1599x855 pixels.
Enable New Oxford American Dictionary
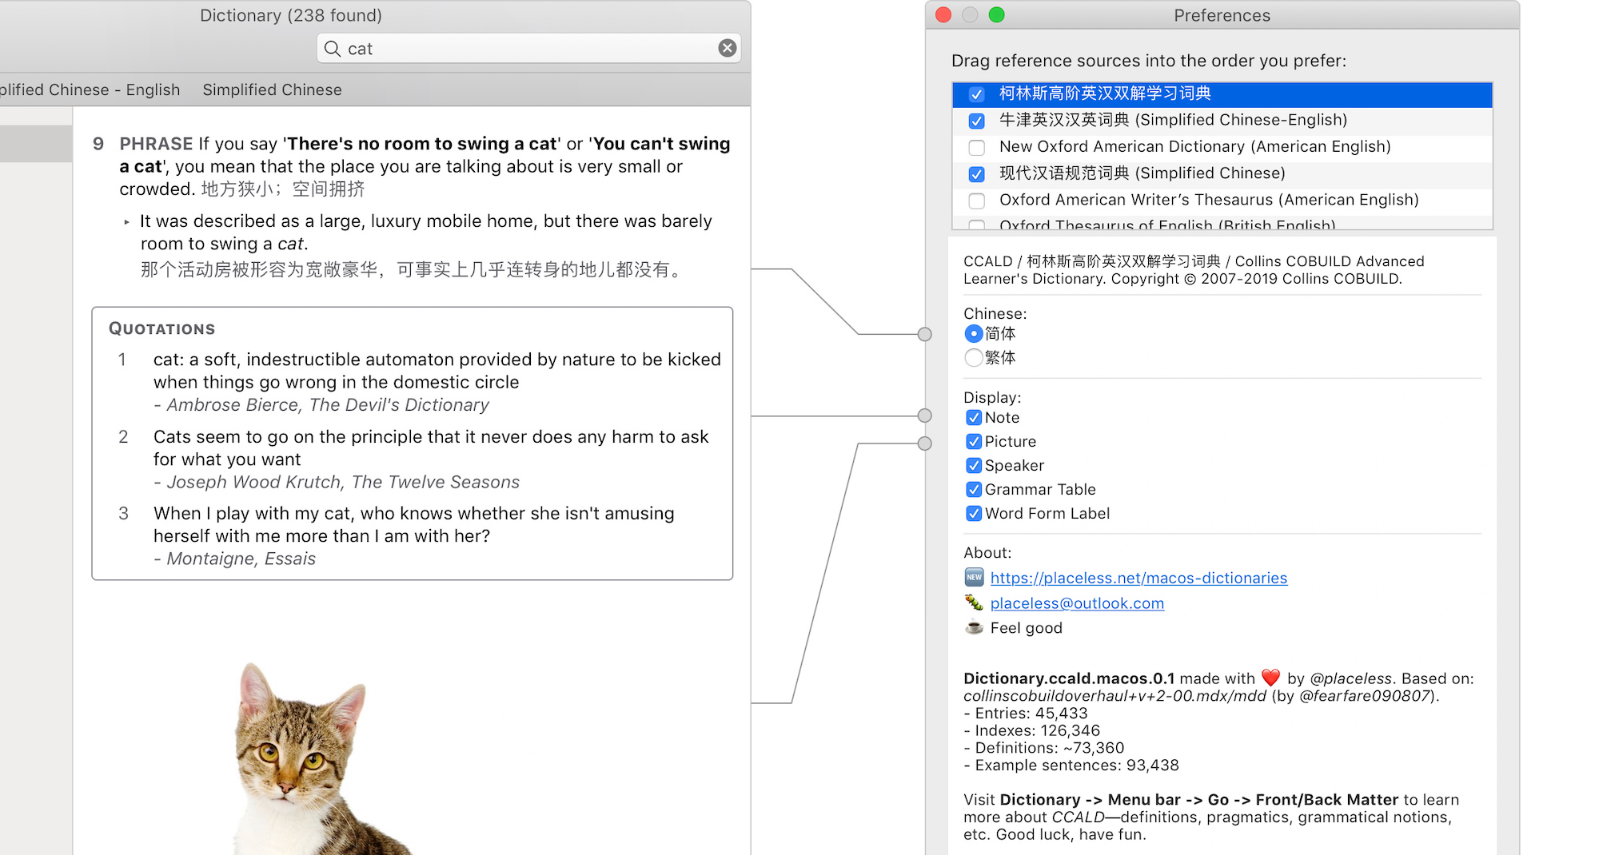[x=976, y=147]
